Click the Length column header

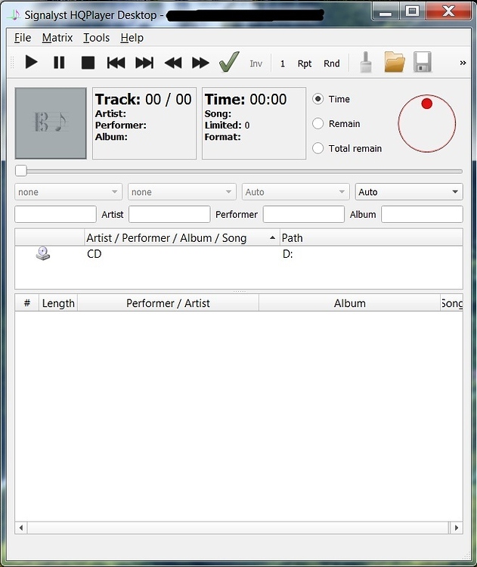click(x=58, y=302)
